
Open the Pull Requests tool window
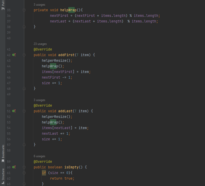[x=3, y=5]
